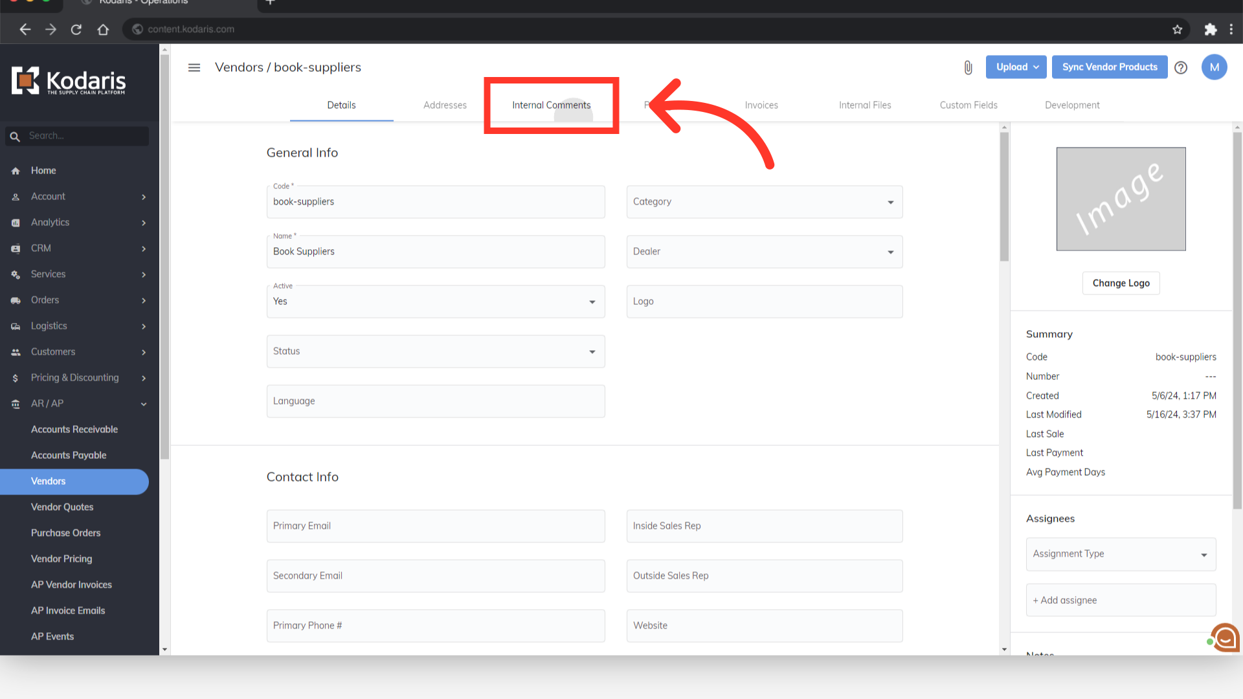Toggle the hamburger menu icon
Screen dimensions: 1243x699
tap(194, 67)
